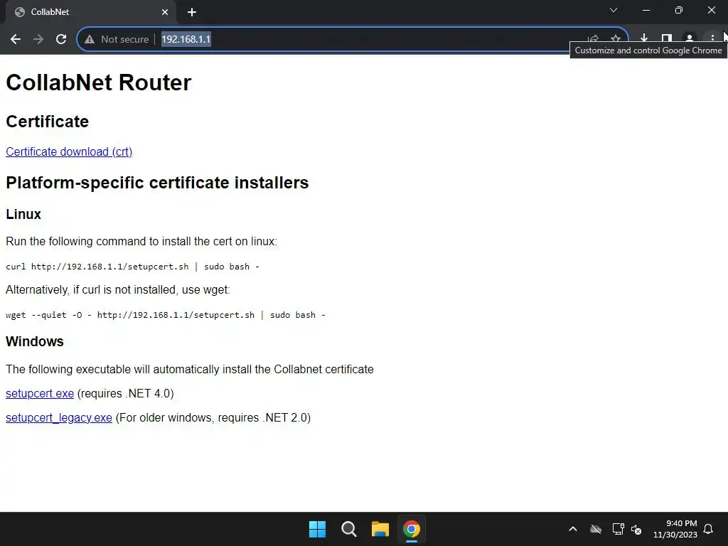728x546 pixels.
Task: Open Certificate download (crt) link
Action: [x=69, y=152]
